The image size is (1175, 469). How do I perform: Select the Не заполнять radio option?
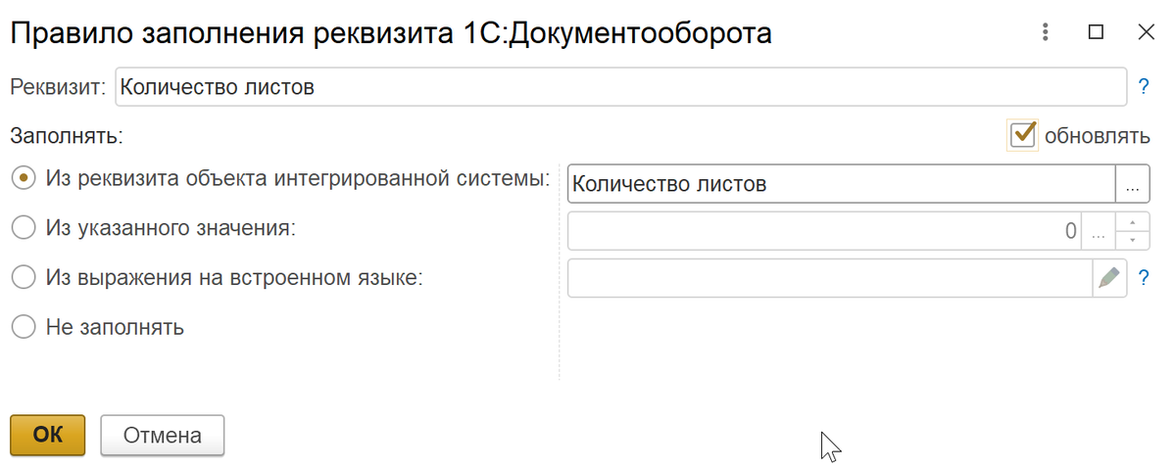tap(23, 327)
